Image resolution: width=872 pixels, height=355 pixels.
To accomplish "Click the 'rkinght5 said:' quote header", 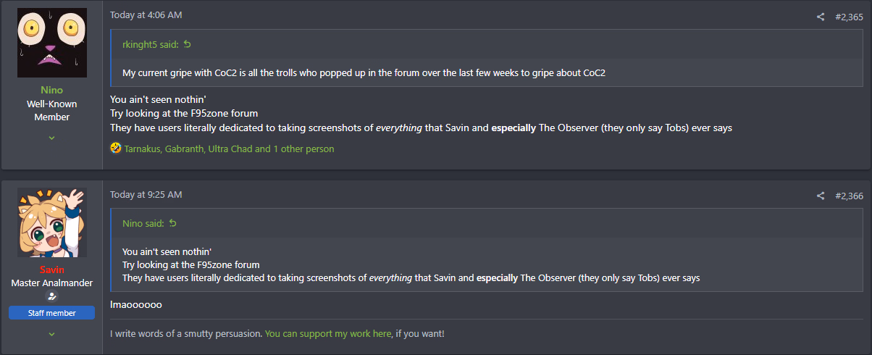I will point(151,45).
